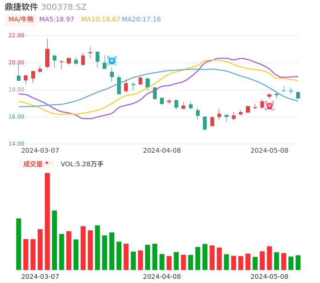Click the VOL:5.28万手 volume readout
The image size is (320, 283).
tap(82, 164)
